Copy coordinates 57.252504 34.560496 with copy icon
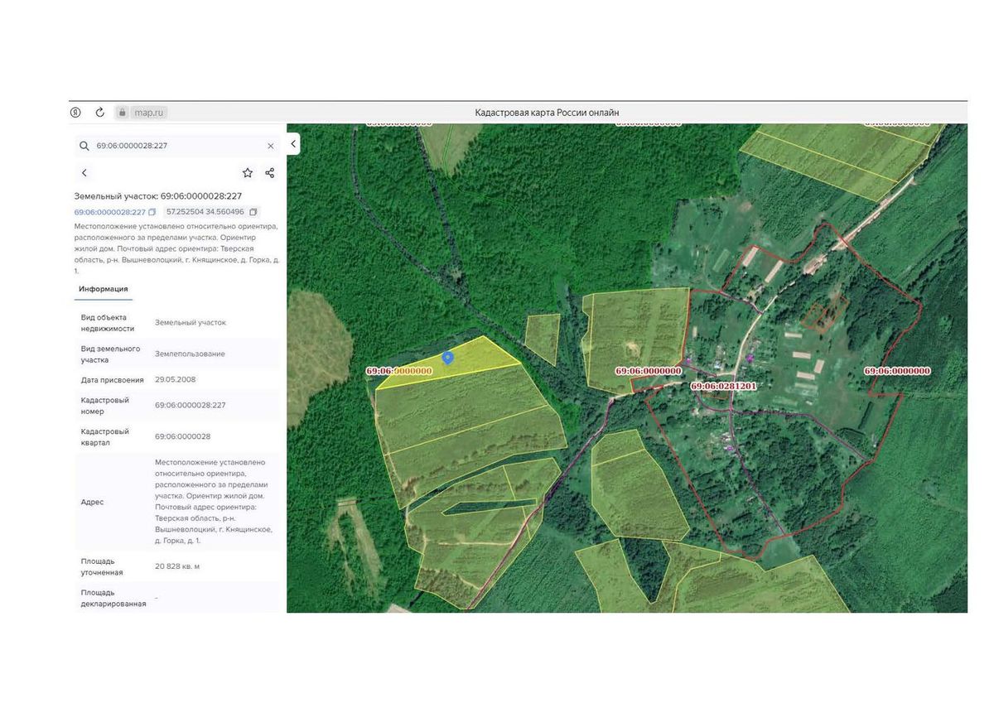994x703 pixels. pos(253,212)
